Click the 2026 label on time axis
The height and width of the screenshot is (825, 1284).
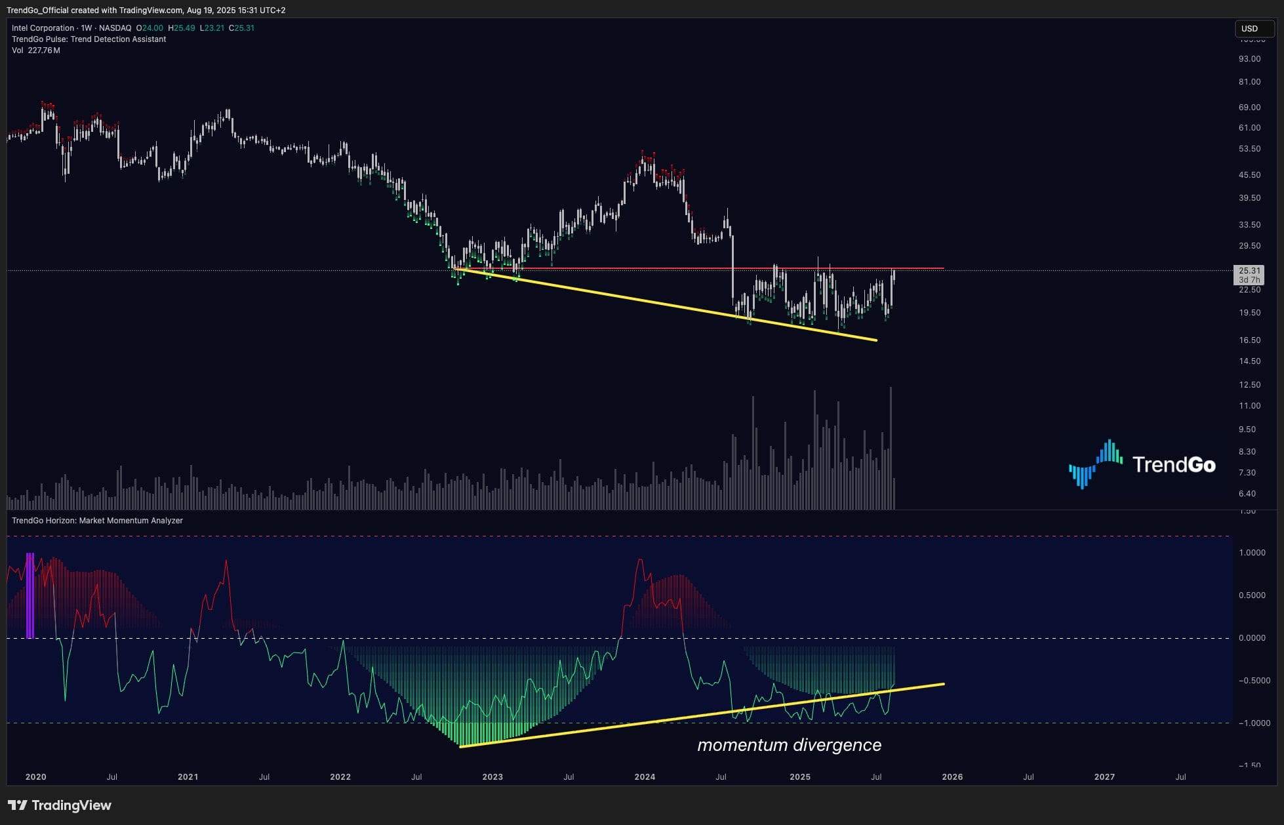[952, 776]
